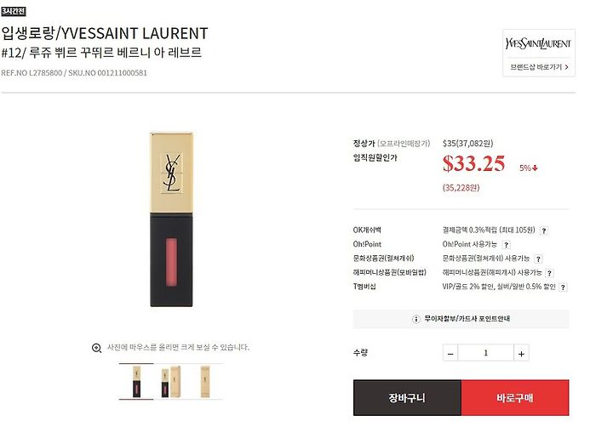
Task: Select second thumbnail with box
Action: pos(171,381)
